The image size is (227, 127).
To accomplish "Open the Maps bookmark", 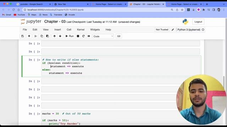I will (32, 15).
